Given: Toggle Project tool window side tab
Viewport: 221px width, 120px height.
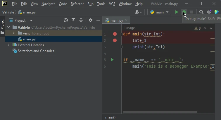Looking at the screenshot, I should tap(2, 27).
